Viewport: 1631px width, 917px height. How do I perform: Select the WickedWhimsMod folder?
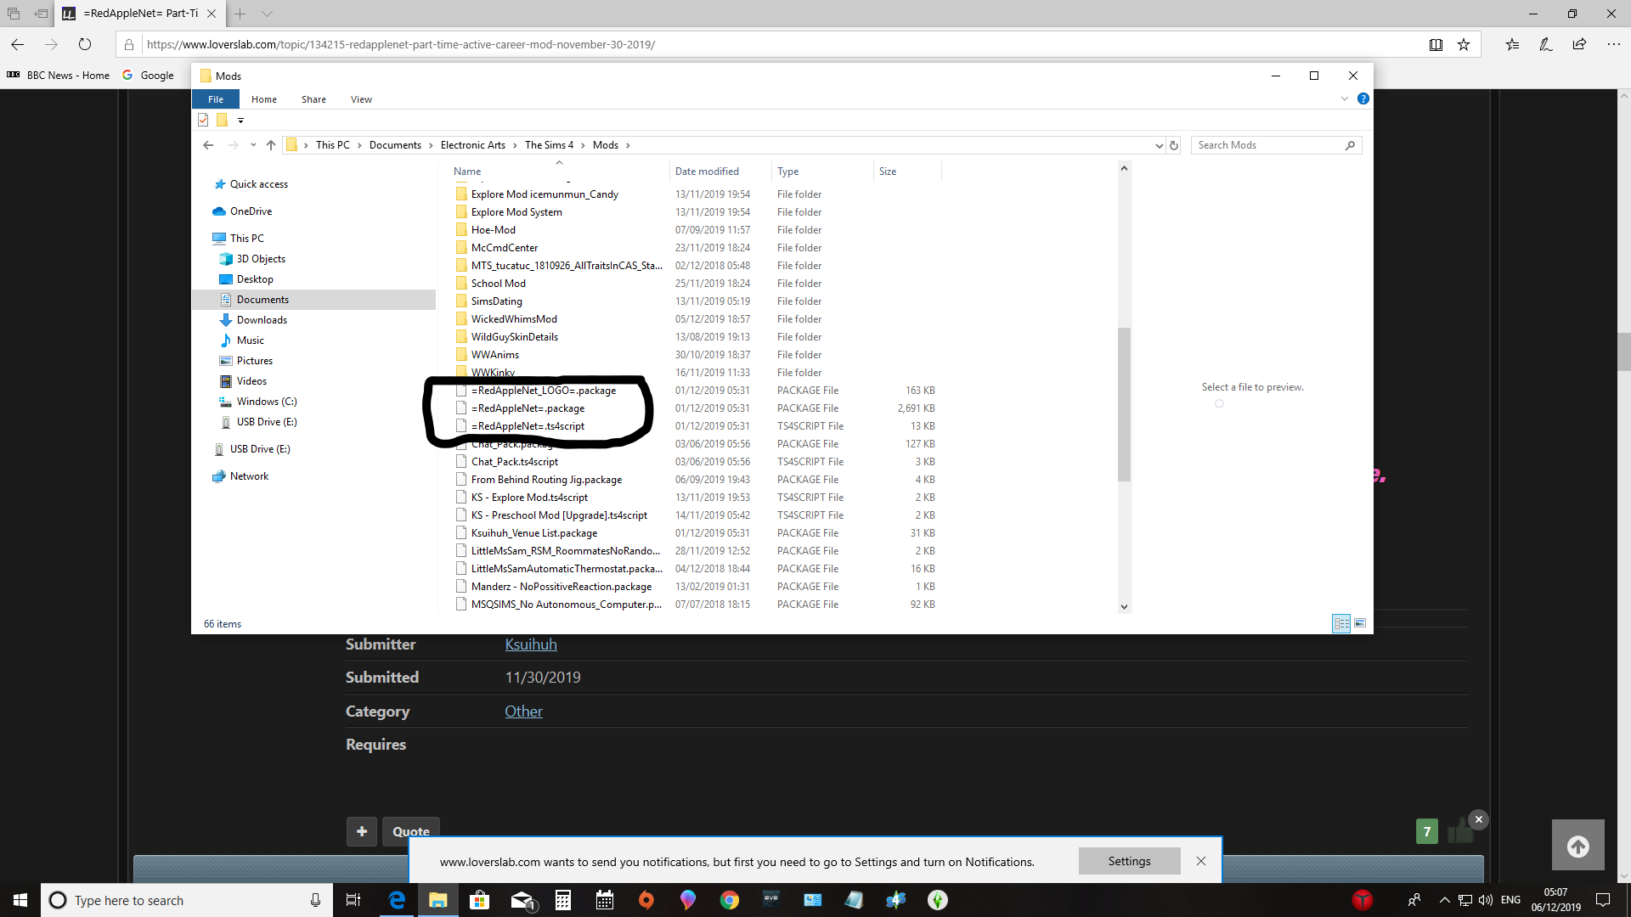514,319
